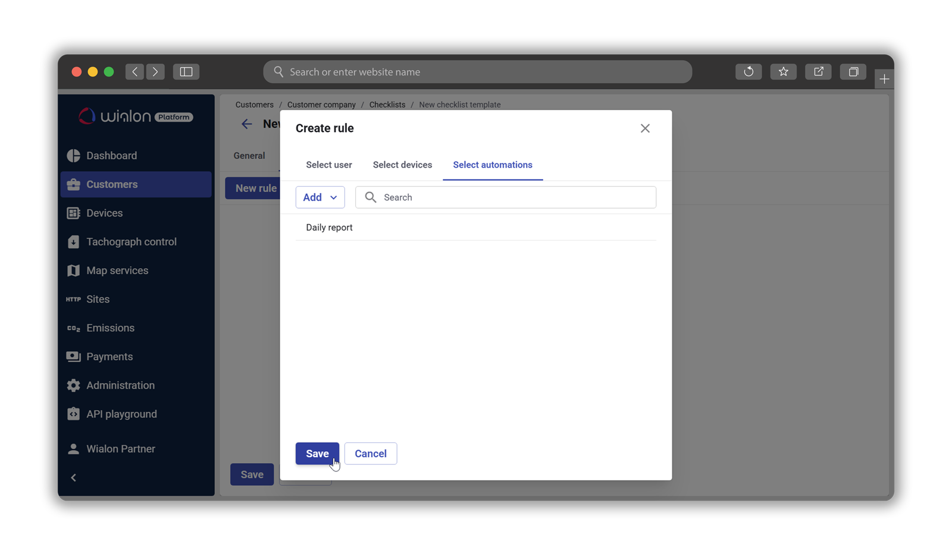The width and height of the screenshot is (952, 560).
Task: Close the Create rule dialog
Action: 645,128
